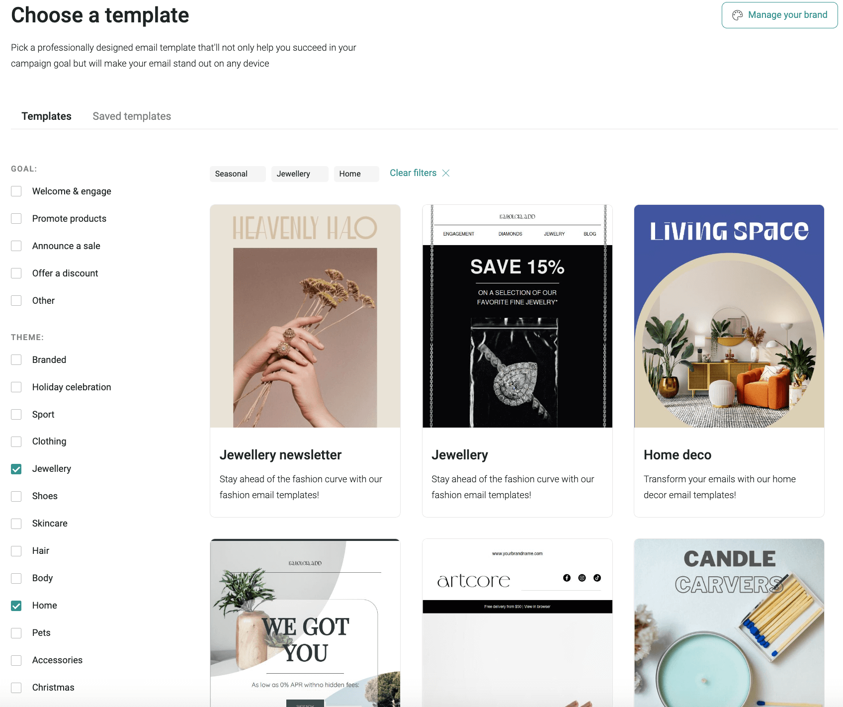This screenshot has width=843, height=707.
Task: Open the Heavenly Halo template thumbnail
Action: point(305,316)
